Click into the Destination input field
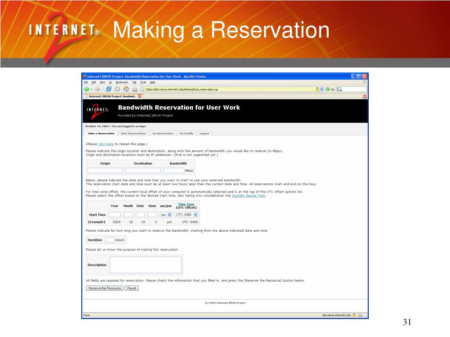 (x=143, y=171)
